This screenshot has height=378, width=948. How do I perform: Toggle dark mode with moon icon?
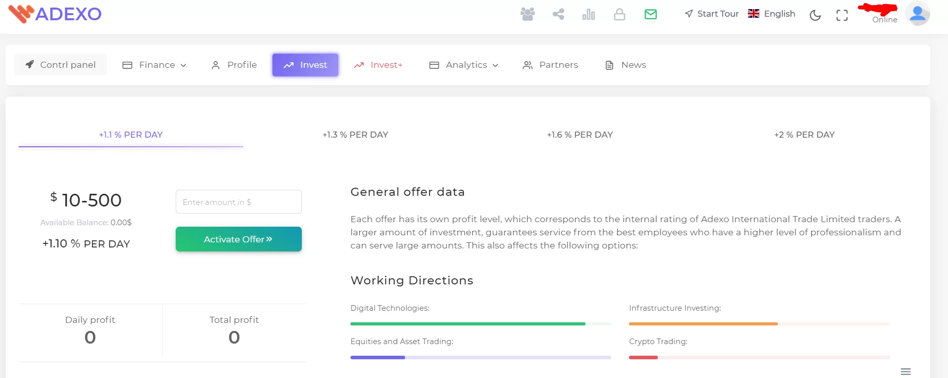(x=815, y=15)
